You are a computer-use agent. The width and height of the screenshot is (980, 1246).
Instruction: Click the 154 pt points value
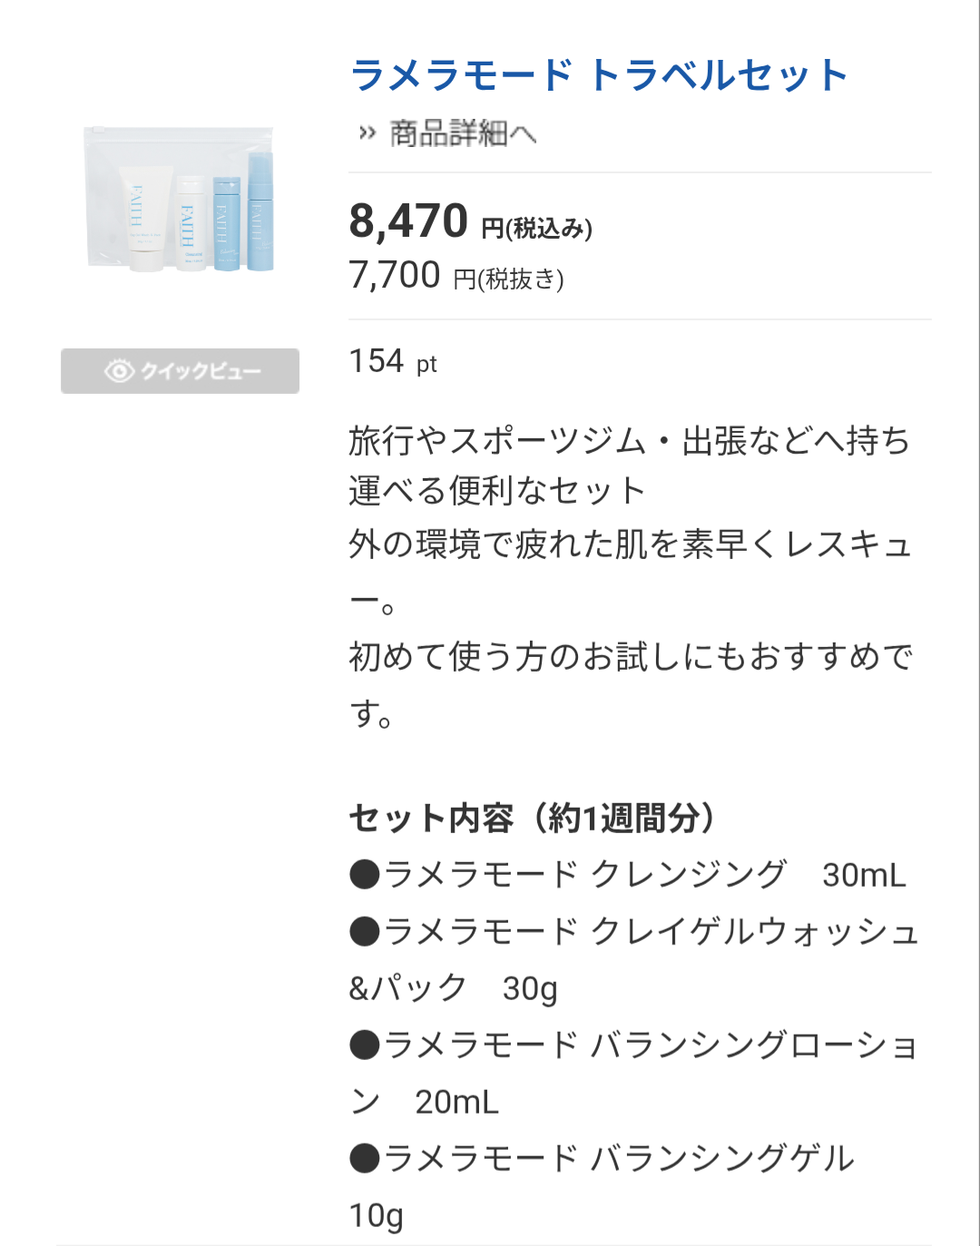(x=393, y=362)
